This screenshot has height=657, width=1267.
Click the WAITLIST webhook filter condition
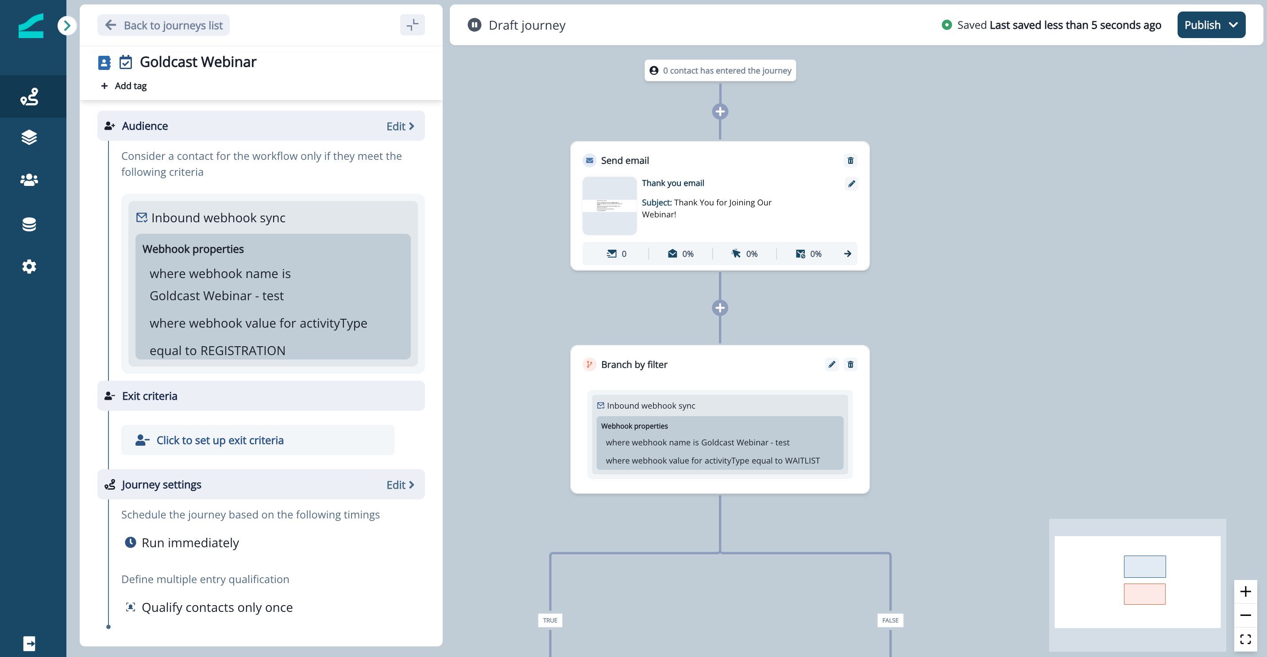(713, 461)
